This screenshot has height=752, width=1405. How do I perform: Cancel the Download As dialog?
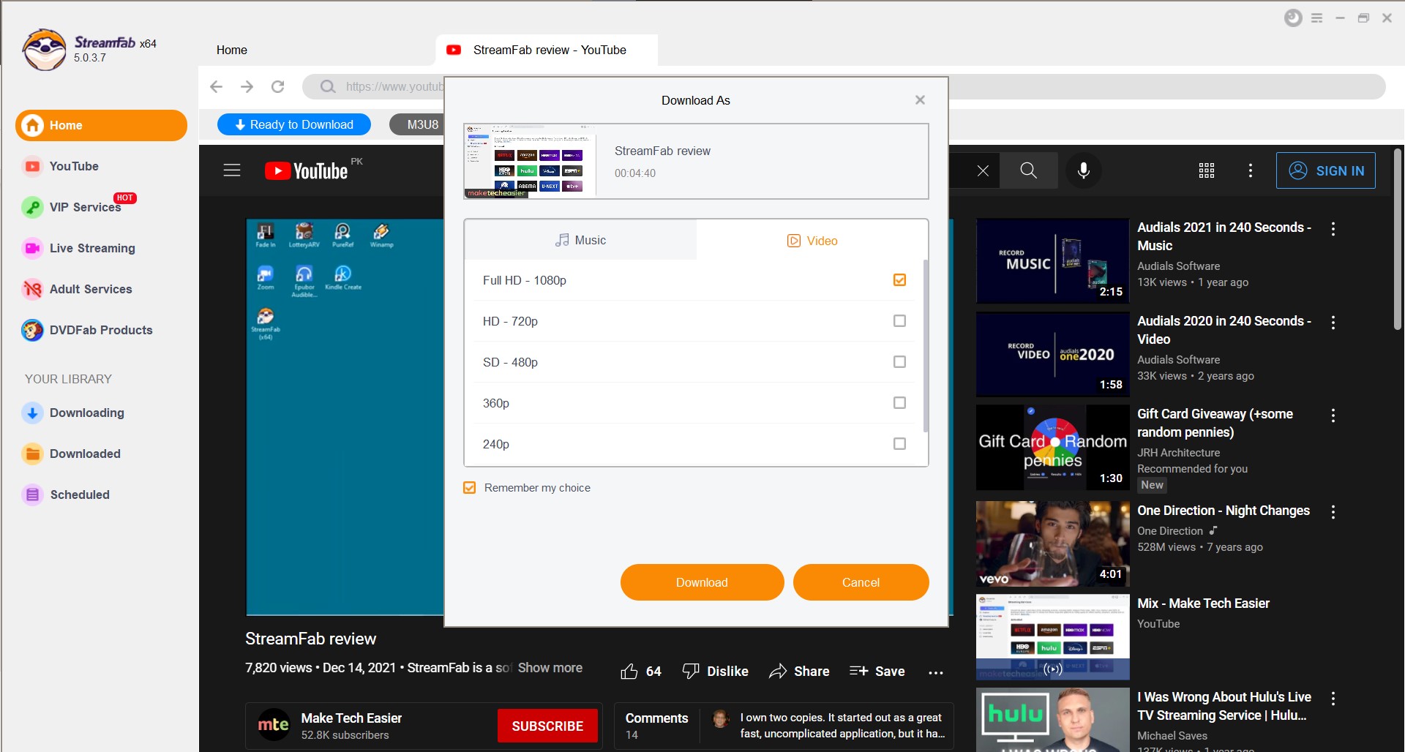pos(861,582)
